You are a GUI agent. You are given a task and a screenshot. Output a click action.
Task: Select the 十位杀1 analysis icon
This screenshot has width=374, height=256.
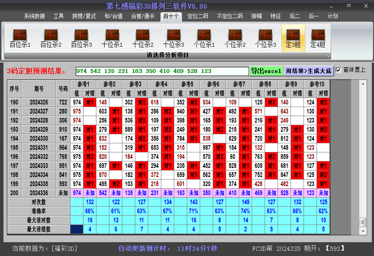112,38
